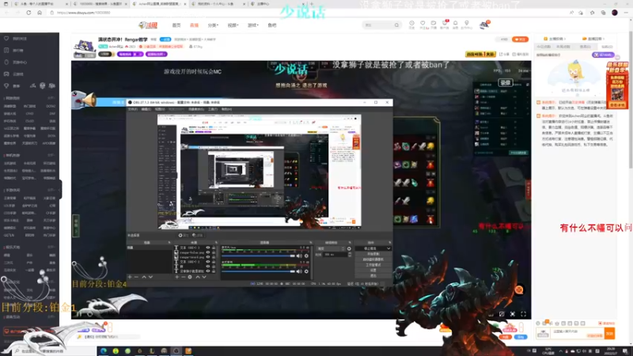Screen dimensions: 633x356
Task: Click the search magnifier icon in header
Action: pos(396,25)
